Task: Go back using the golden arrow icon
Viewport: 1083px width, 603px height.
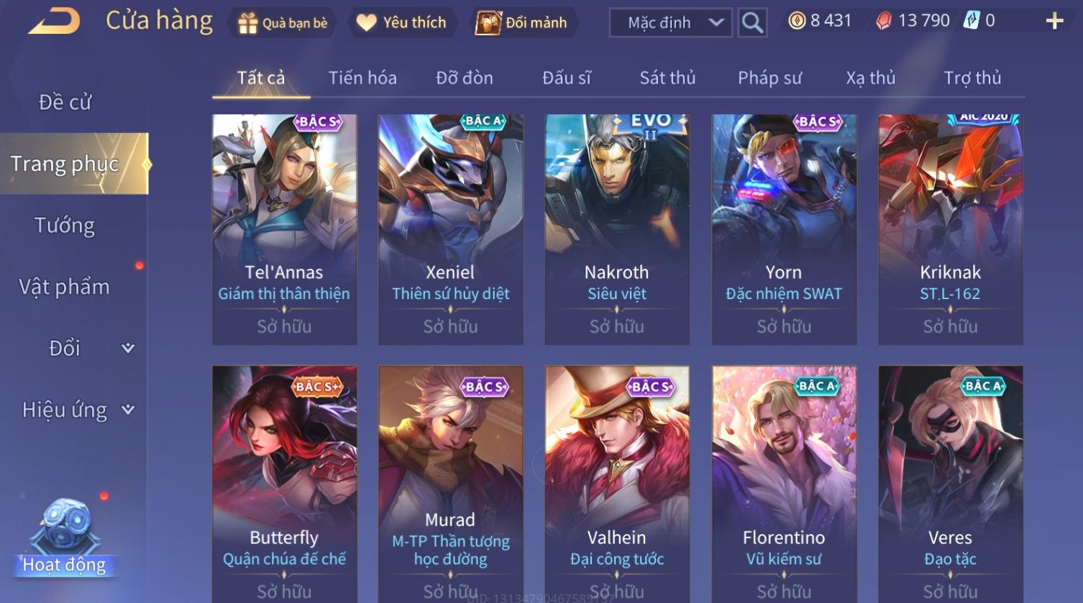Action: point(54,22)
